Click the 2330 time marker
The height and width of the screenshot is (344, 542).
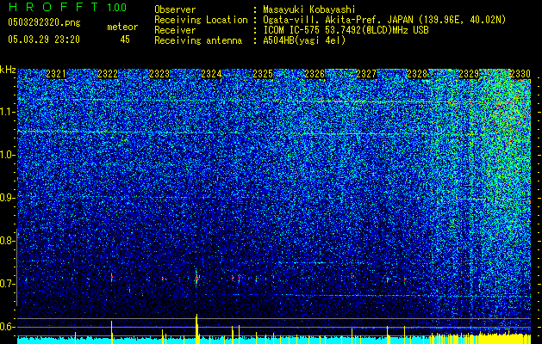pyautogui.click(x=520, y=74)
